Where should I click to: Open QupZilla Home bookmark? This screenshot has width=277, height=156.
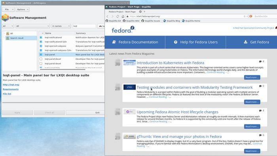(x=191, y=21)
